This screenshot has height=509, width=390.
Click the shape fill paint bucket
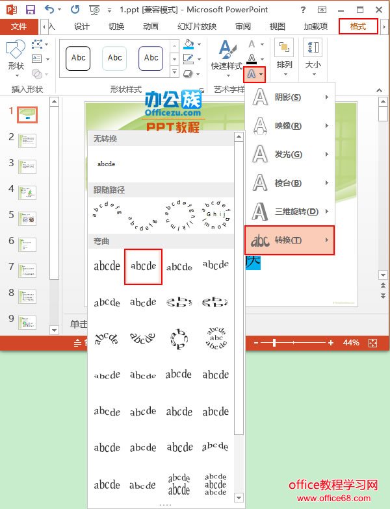[188, 44]
